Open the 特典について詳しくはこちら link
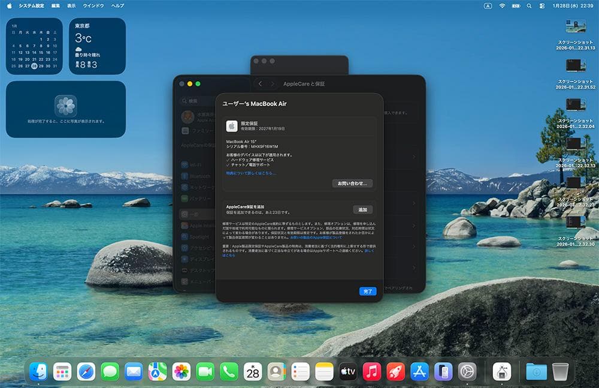This screenshot has height=388, width=599. [251, 173]
